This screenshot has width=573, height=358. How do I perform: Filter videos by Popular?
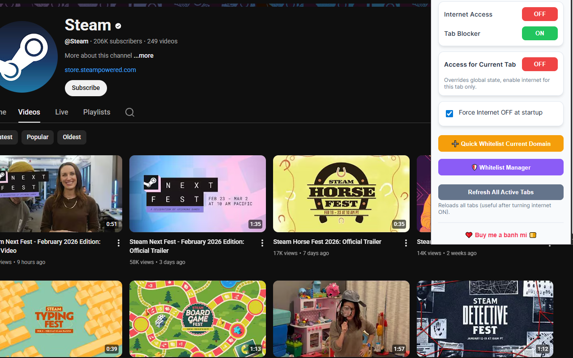38,137
